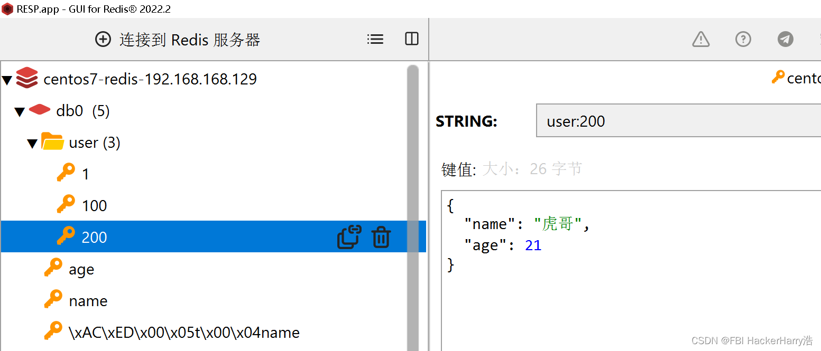This screenshot has width=821, height=351.
Task: Select the highlighted key 200
Action: [214, 236]
